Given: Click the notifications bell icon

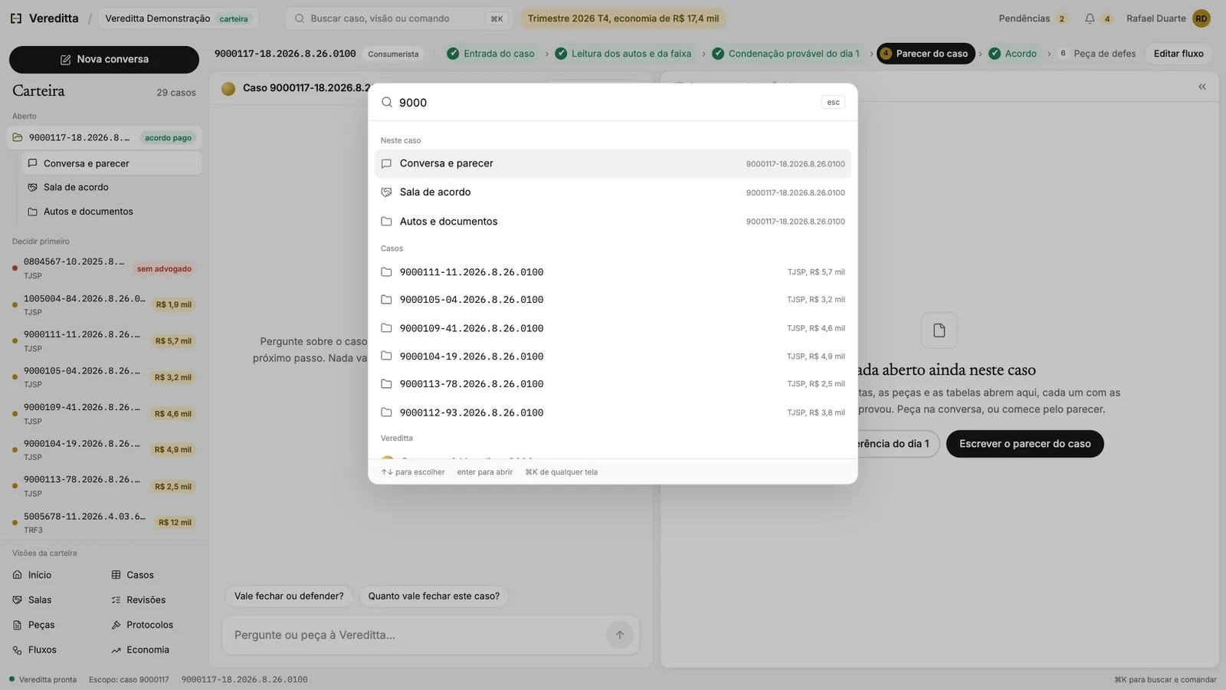Looking at the screenshot, I should pyautogui.click(x=1090, y=18).
